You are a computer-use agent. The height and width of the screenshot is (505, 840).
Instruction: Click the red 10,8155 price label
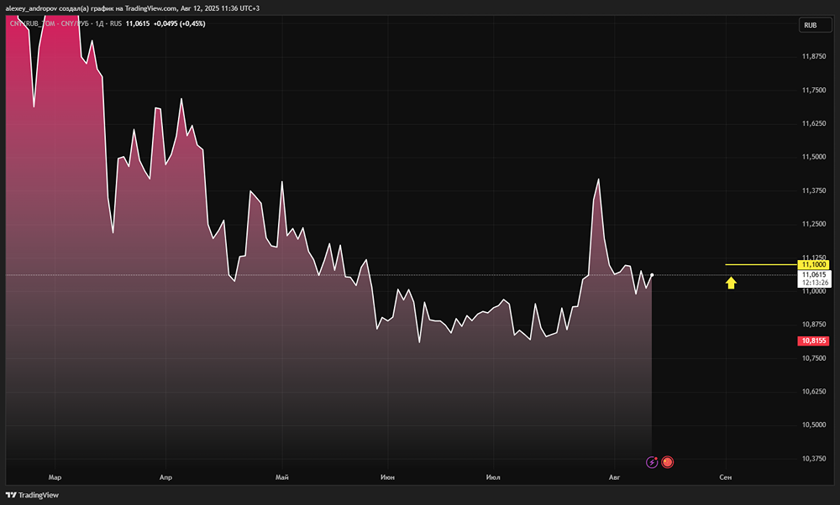point(814,341)
